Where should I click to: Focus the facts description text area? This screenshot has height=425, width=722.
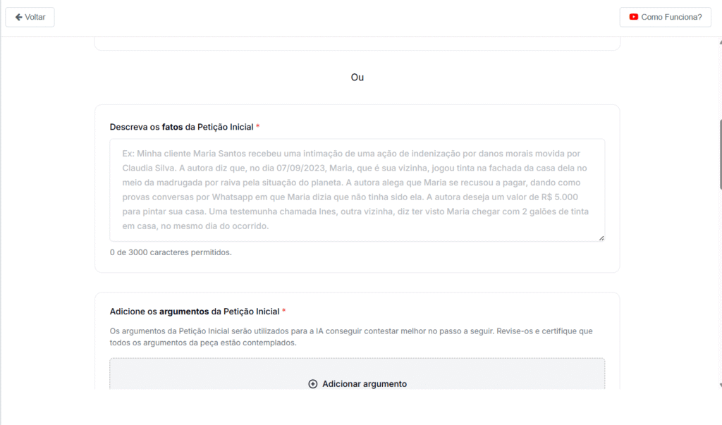pyautogui.click(x=357, y=190)
